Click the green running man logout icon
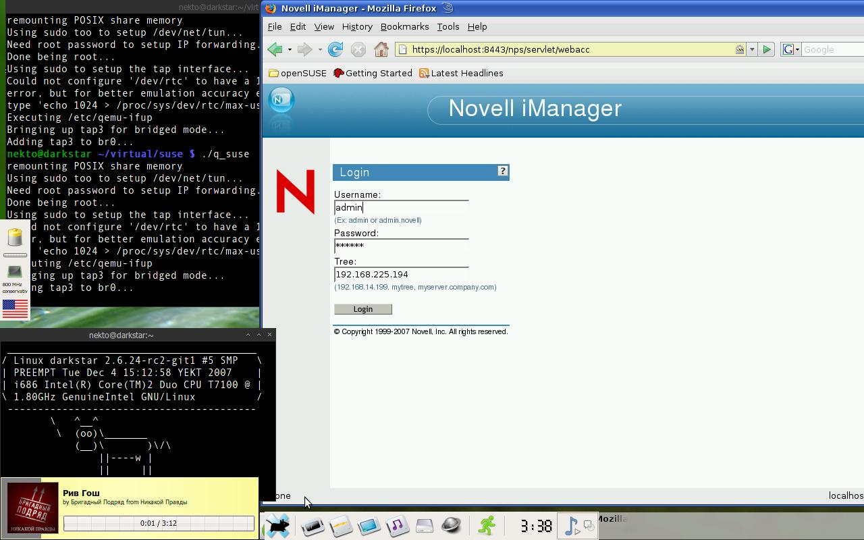This screenshot has height=540, width=864. click(487, 526)
